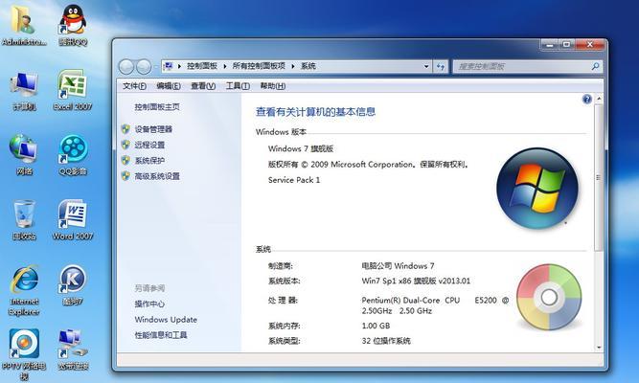Viewport: 639px width, 383px height.
Task: Open Internet Explorer desktop icon
Action: point(24,290)
